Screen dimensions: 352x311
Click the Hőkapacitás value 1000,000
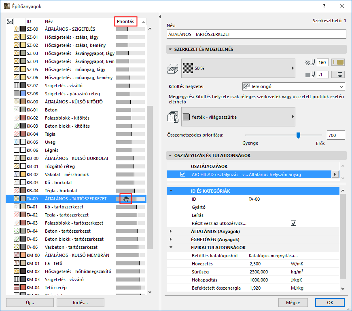259,280
